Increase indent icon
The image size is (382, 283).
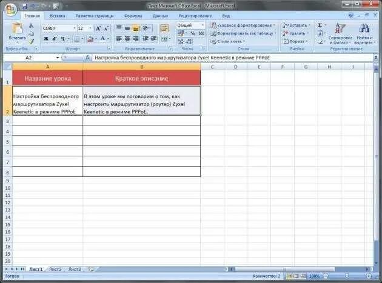pos(154,39)
